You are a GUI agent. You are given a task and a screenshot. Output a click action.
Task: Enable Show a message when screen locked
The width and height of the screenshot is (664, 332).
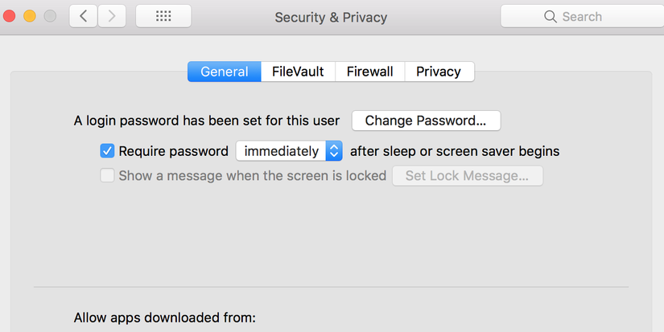pyautogui.click(x=107, y=175)
